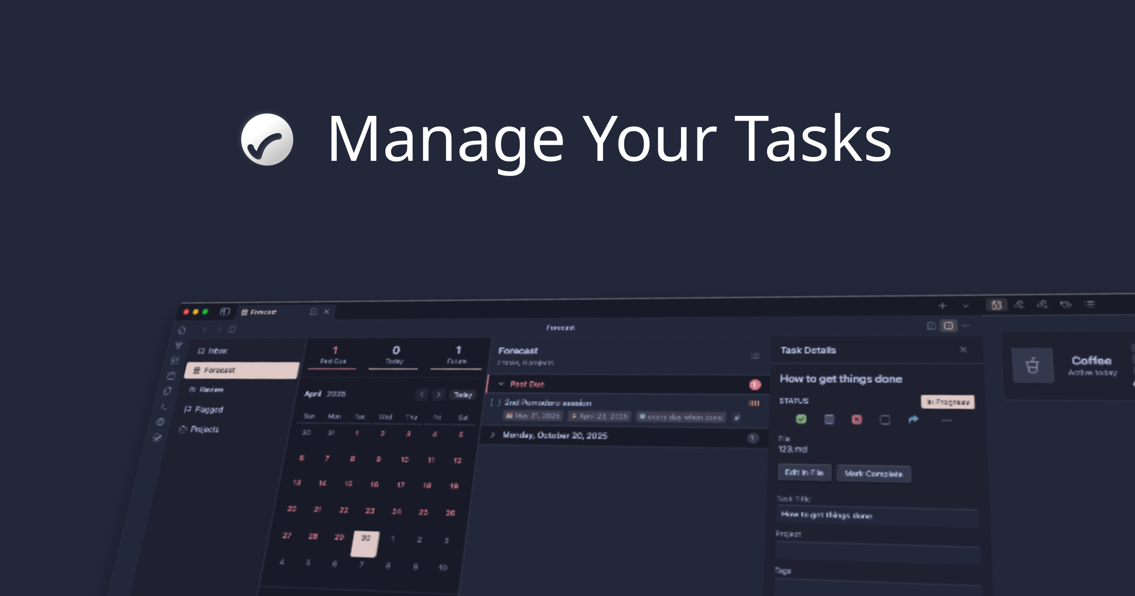Click the checkmark task icon at ribbon bottom
This screenshot has width=1135, height=596.
(x=157, y=438)
